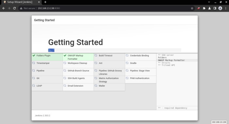The width and height of the screenshot is (229, 124).
Task: Click the spinner icon beside LDAP plugin
Action: [x=34, y=86]
